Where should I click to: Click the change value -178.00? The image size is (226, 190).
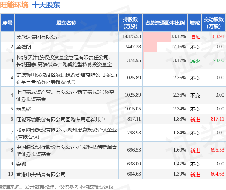pos(216,60)
